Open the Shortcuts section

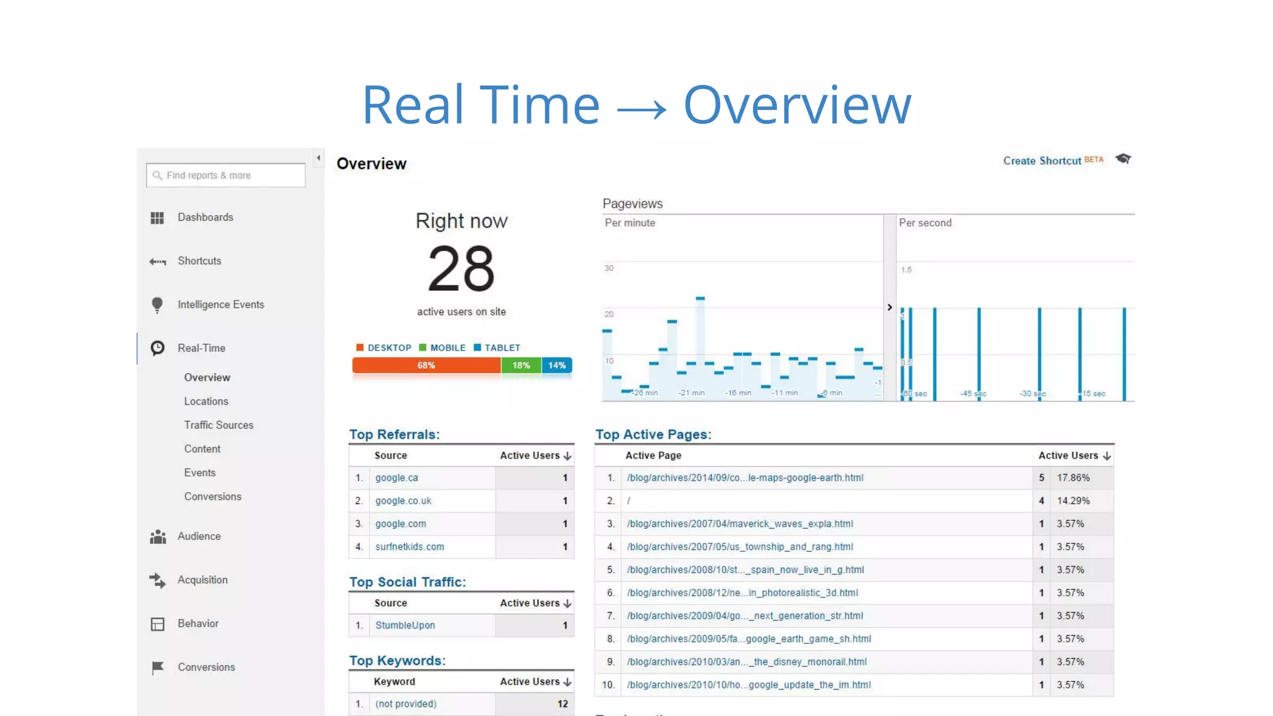click(200, 261)
